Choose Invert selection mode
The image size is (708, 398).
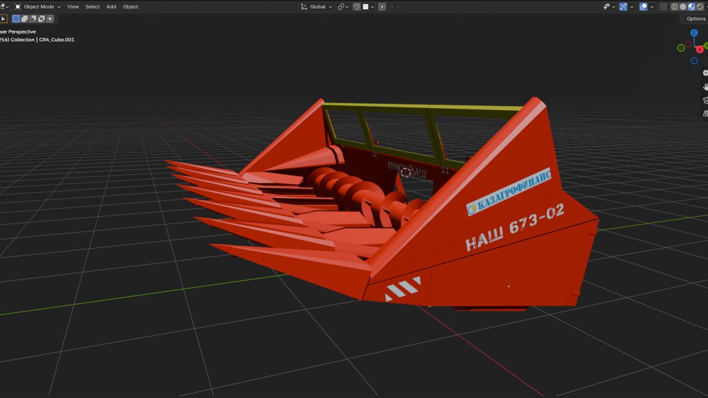coord(41,19)
